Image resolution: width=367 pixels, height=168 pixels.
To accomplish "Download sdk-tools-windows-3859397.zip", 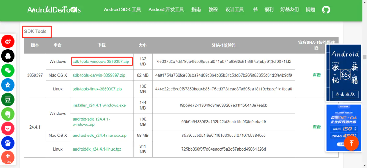I will click(x=101, y=62).
